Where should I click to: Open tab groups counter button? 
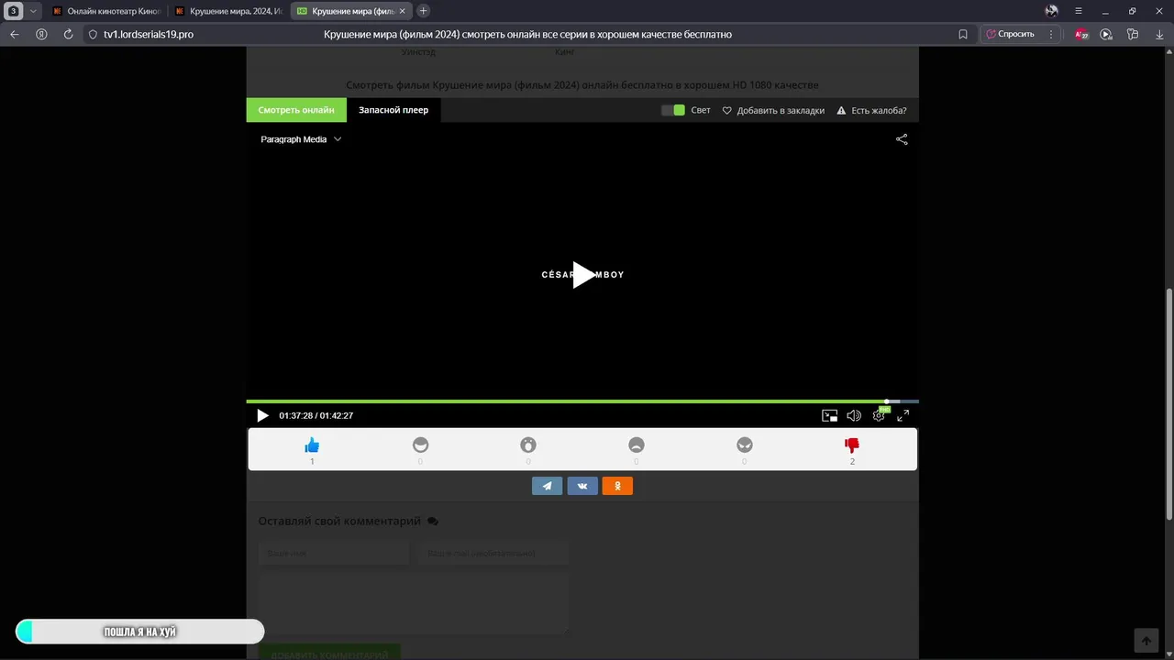pyautogui.click(x=14, y=11)
